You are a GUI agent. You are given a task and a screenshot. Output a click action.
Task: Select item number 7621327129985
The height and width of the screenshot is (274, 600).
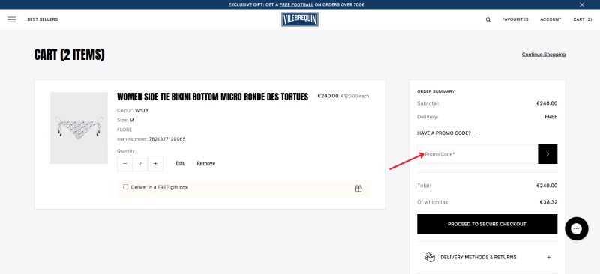point(167,139)
